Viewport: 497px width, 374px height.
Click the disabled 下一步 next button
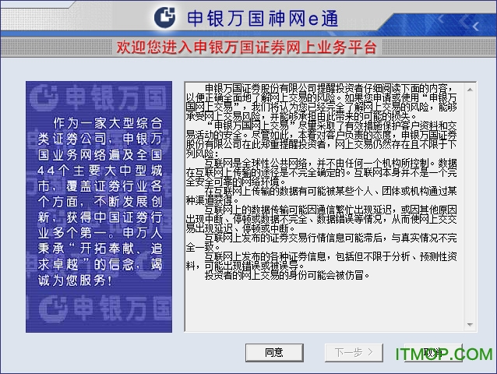point(354,352)
